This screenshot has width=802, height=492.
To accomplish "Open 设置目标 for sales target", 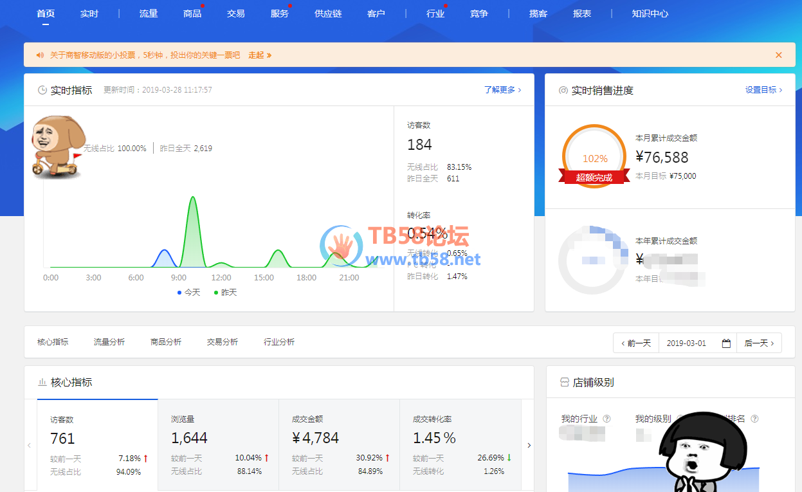I will 763,90.
